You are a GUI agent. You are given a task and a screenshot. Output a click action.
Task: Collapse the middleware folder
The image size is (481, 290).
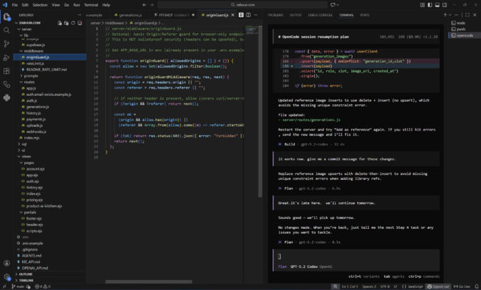pos(33,51)
